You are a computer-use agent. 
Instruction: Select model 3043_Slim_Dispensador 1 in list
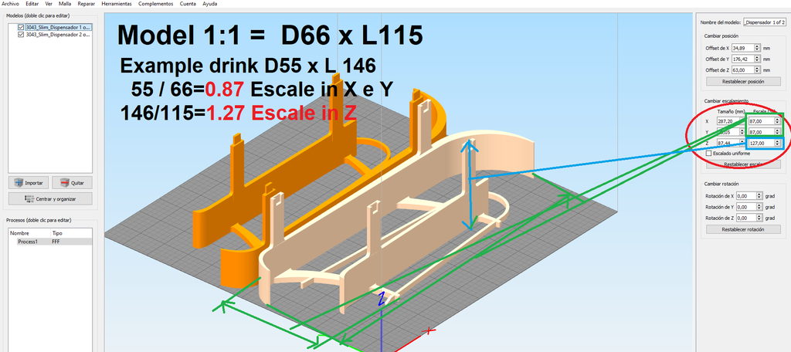[59, 28]
